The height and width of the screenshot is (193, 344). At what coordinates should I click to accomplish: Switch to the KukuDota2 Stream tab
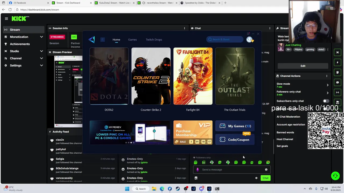115,3
